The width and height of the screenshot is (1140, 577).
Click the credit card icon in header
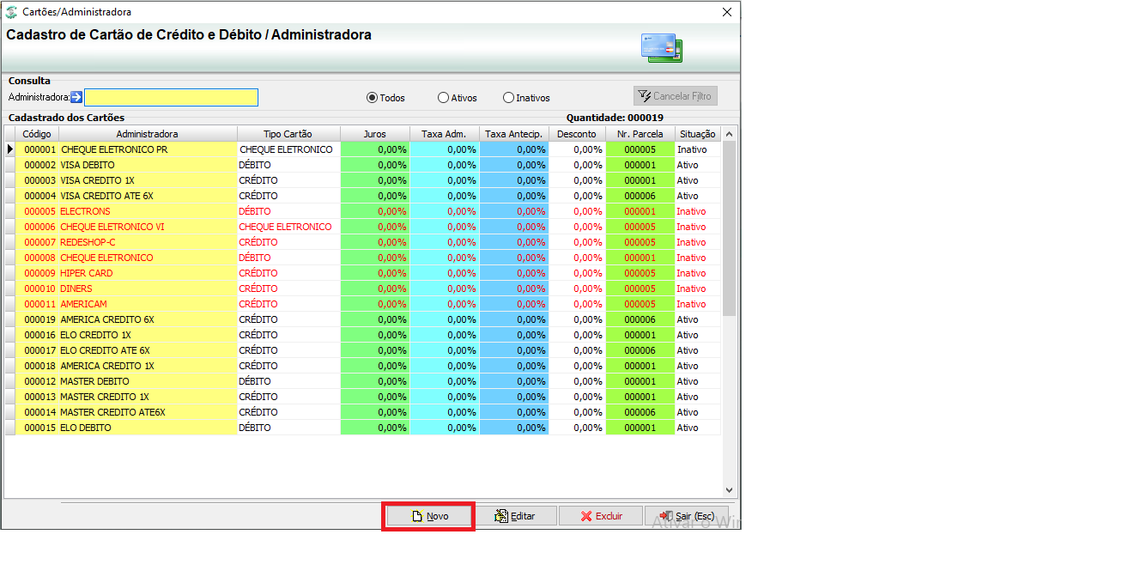tap(661, 48)
